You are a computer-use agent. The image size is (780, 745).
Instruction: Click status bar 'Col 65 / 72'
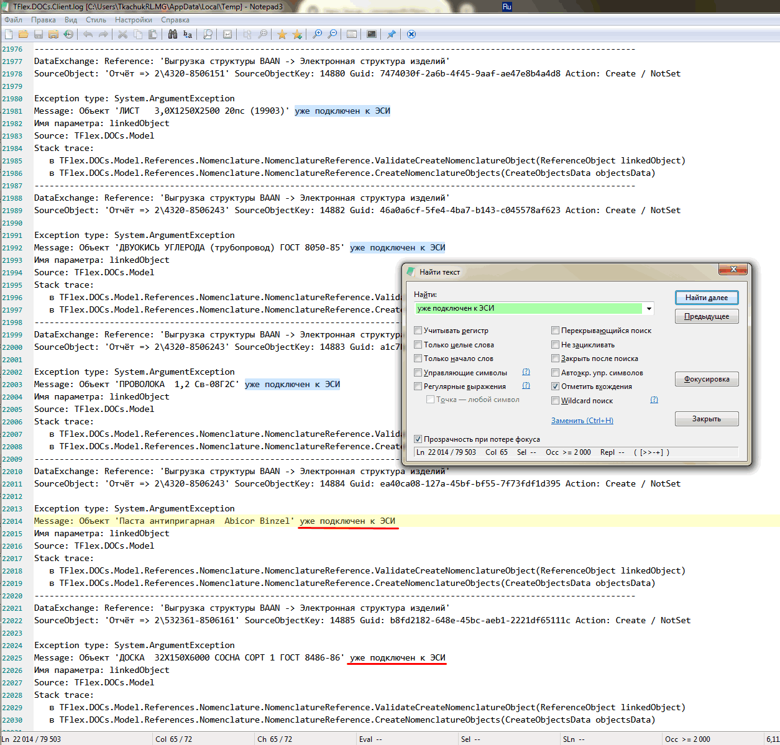[x=174, y=739]
